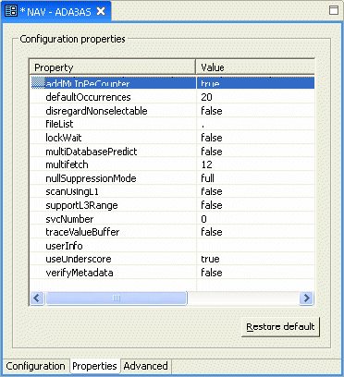Click the supportL3Range value false
The width and height of the screenshot is (344, 377).
[x=212, y=205]
